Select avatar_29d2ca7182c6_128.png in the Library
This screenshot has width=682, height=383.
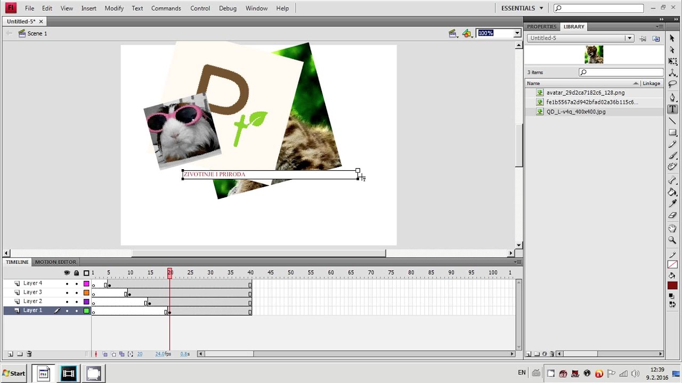[x=585, y=93]
